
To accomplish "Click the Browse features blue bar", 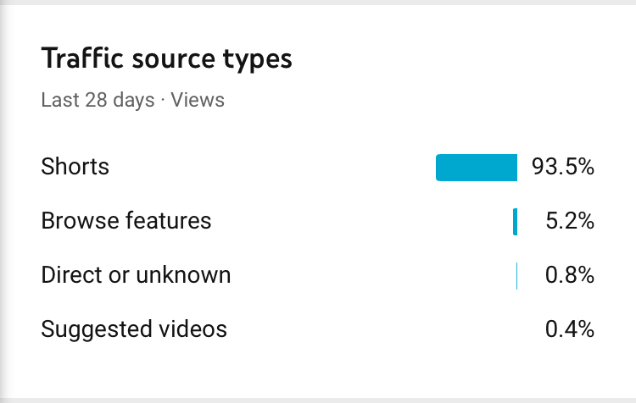I will (x=515, y=222).
